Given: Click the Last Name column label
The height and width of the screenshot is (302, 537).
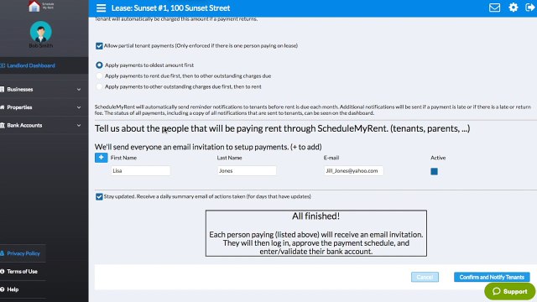Looking at the screenshot, I should click(x=229, y=158).
